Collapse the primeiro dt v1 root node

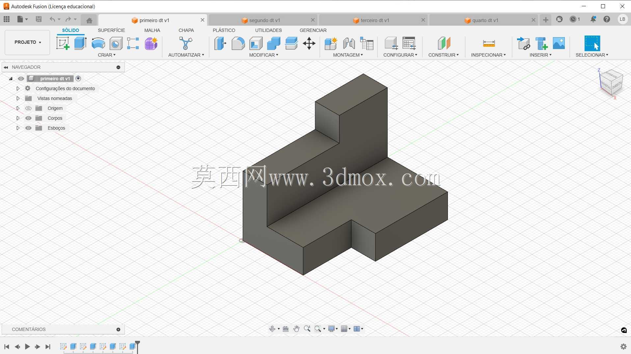pyautogui.click(x=11, y=79)
